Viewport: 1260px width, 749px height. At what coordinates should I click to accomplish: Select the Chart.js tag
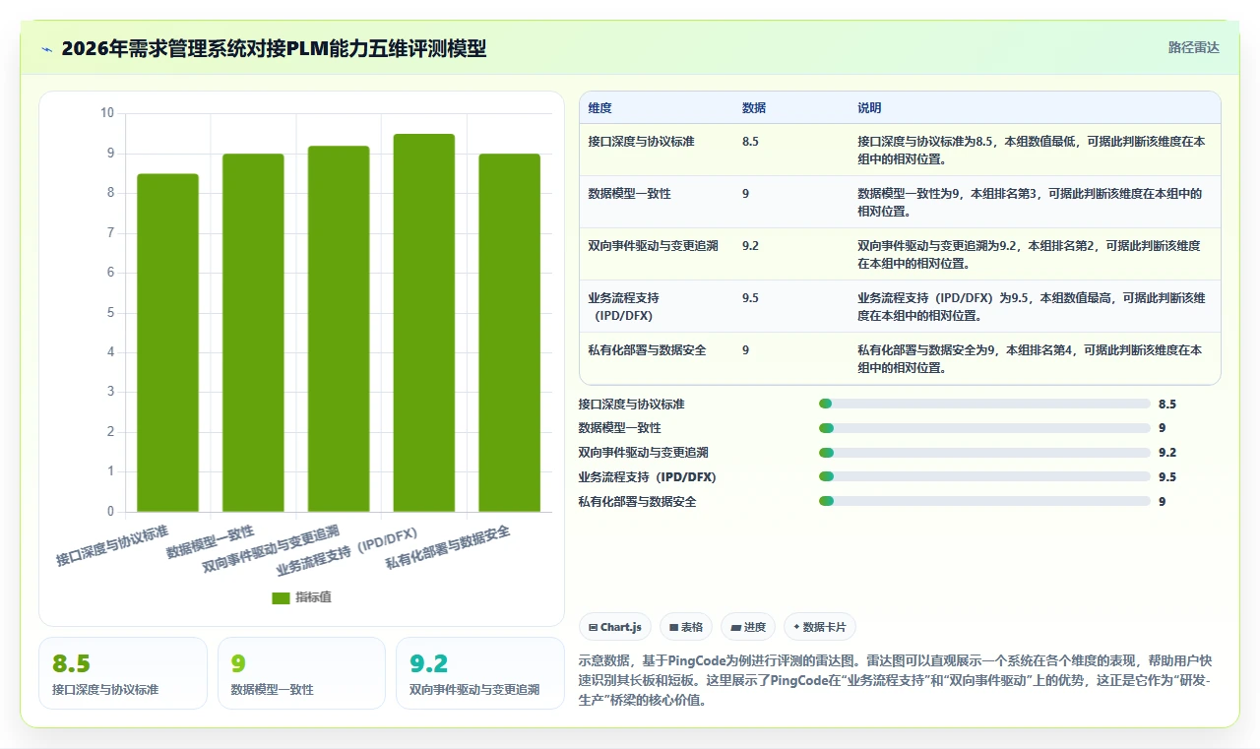[614, 627]
